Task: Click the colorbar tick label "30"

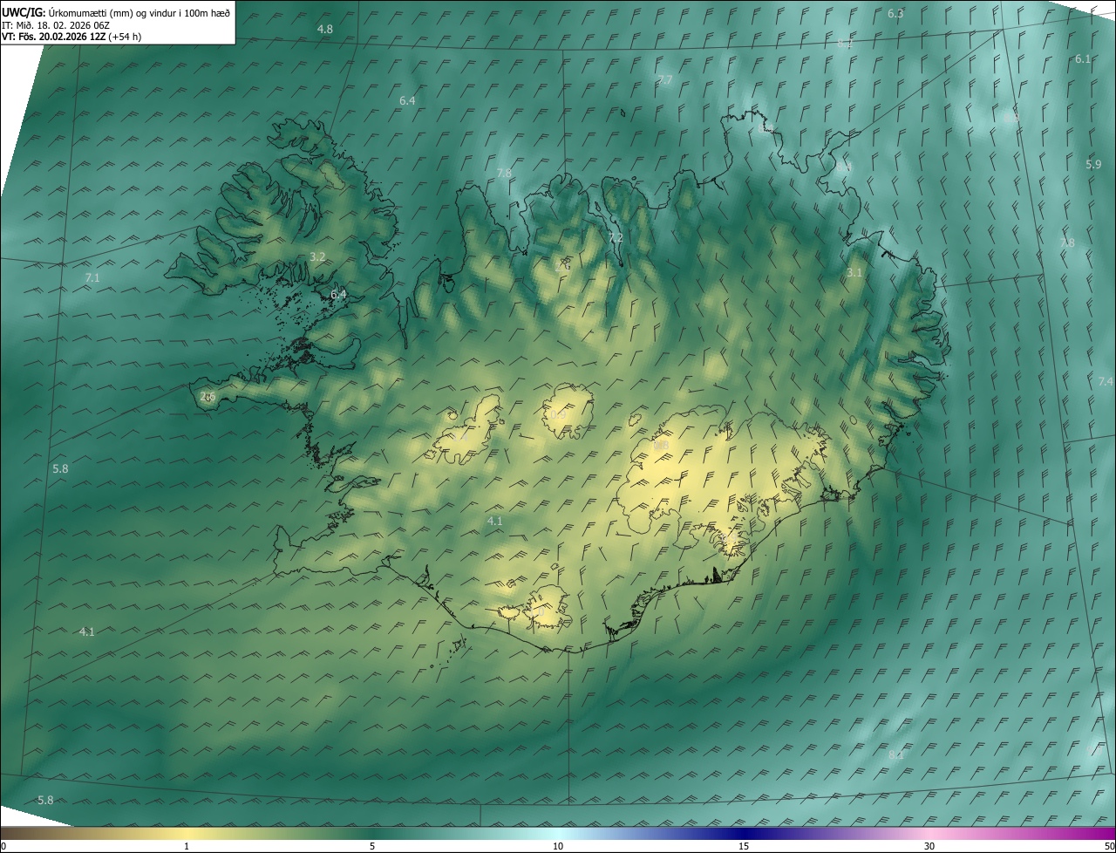Action: pyautogui.click(x=929, y=847)
